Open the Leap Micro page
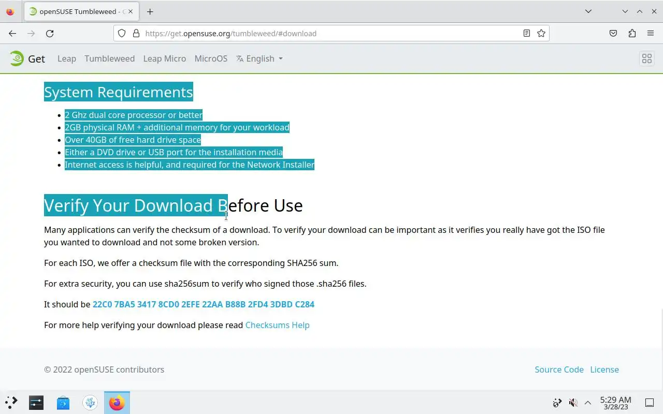 click(x=164, y=58)
